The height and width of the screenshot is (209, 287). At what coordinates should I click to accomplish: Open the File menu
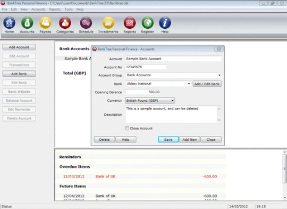click(5, 9)
